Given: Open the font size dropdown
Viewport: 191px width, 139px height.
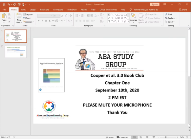Looking at the screenshot, I should pyautogui.click(x=59, y=16).
